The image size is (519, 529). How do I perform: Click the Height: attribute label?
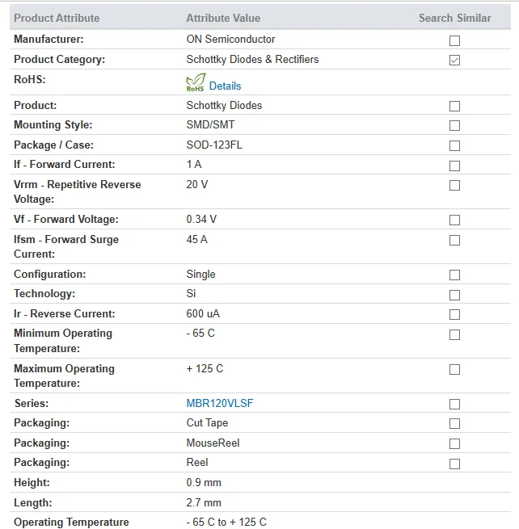[x=32, y=482]
